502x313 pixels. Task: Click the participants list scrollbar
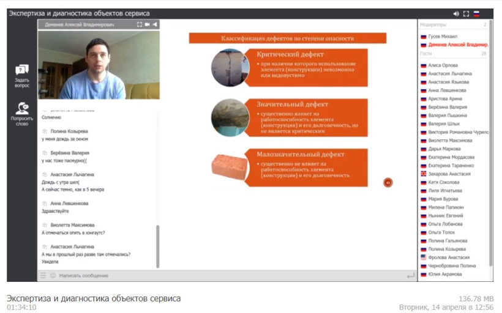click(x=490, y=143)
